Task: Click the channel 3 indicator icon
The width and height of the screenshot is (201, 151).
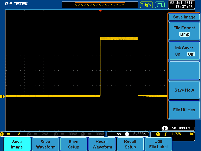Action: 56,134
